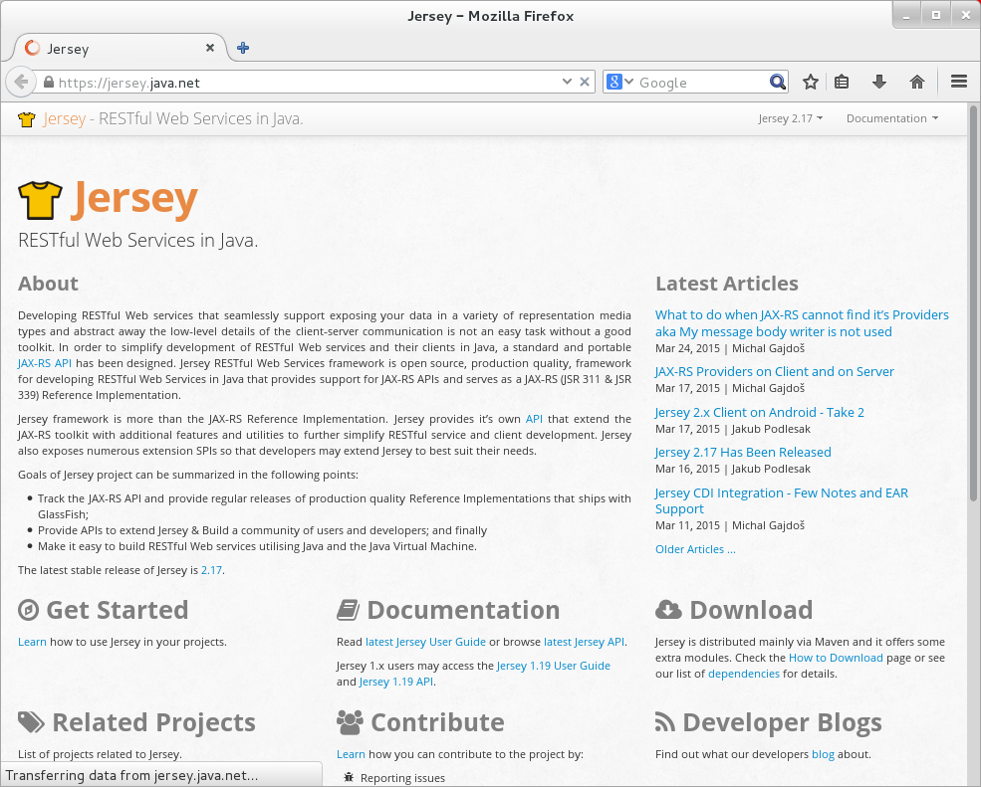Viewport: 981px width, 787px height.
Task: Open Jersey CDI Integration article
Action: click(782, 500)
